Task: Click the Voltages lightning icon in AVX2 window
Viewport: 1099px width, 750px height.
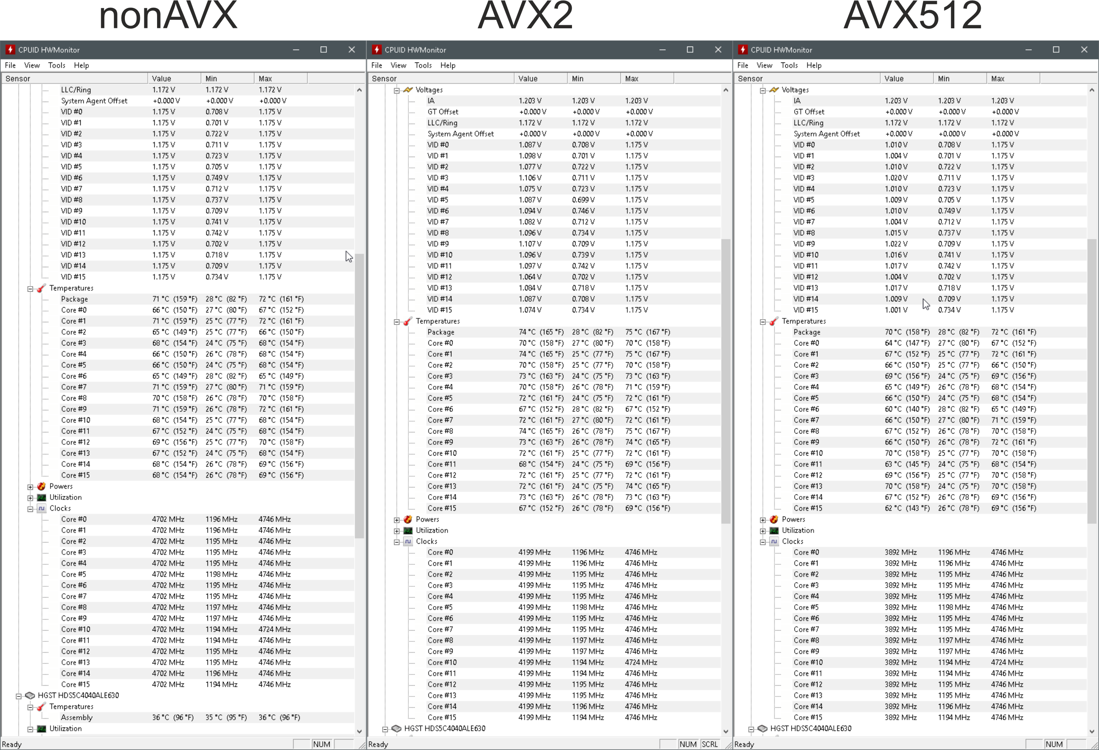Action: tap(408, 90)
